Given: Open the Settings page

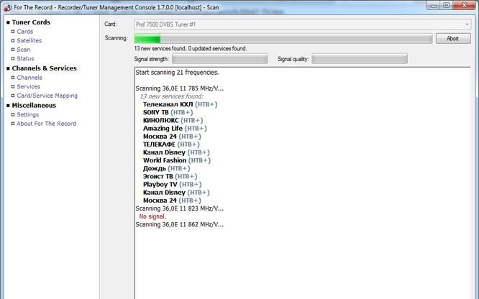Looking at the screenshot, I should click(28, 114).
